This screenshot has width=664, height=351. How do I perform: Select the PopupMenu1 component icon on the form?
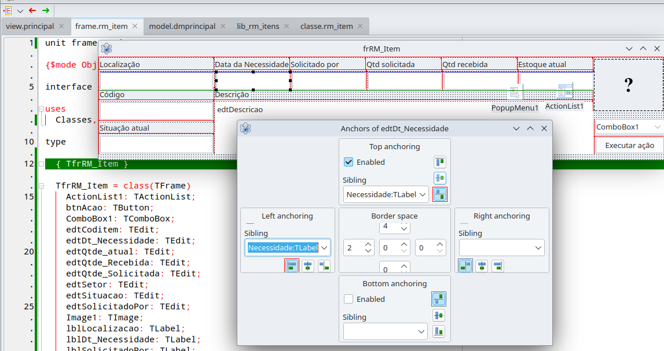click(x=515, y=91)
